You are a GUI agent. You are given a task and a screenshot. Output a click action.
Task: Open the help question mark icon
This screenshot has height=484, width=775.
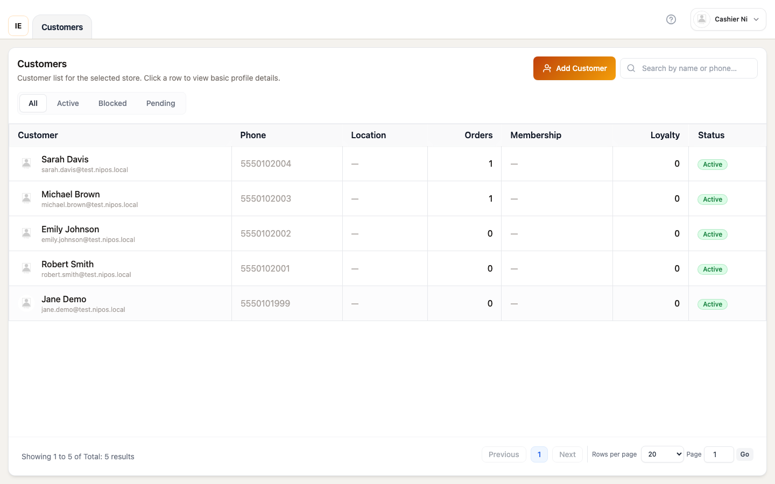[671, 19]
